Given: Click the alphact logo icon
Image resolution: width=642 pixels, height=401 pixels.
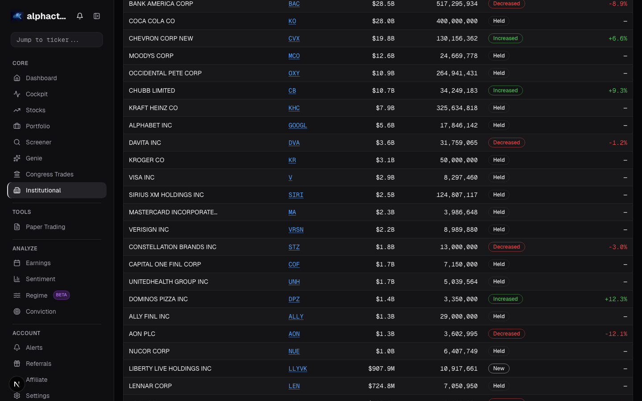Looking at the screenshot, I should click(x=16, y=16).
